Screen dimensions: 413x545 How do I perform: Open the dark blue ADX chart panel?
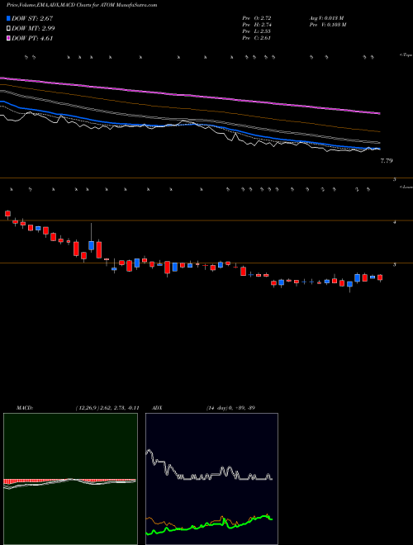[x=211, y=479]
